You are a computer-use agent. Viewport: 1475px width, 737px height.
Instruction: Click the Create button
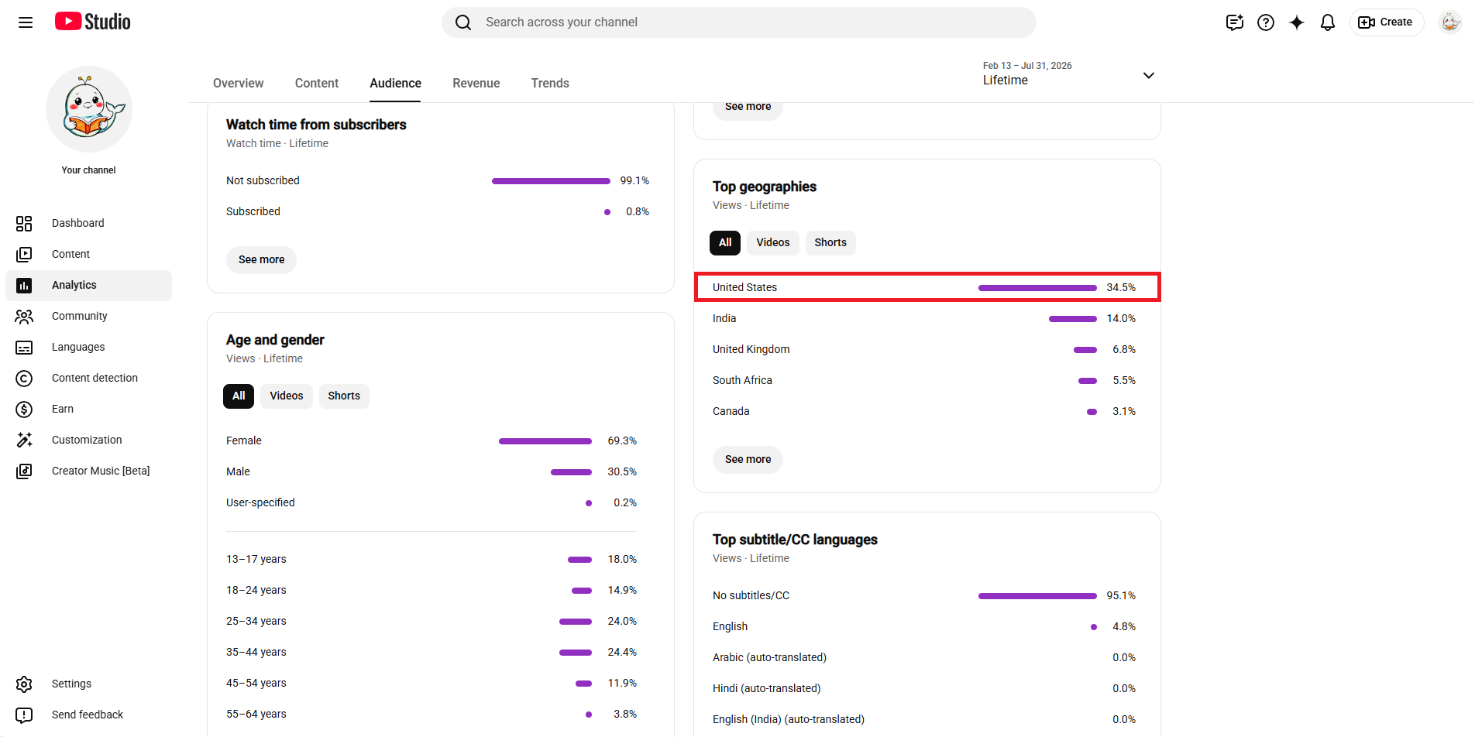point(1387,22)
